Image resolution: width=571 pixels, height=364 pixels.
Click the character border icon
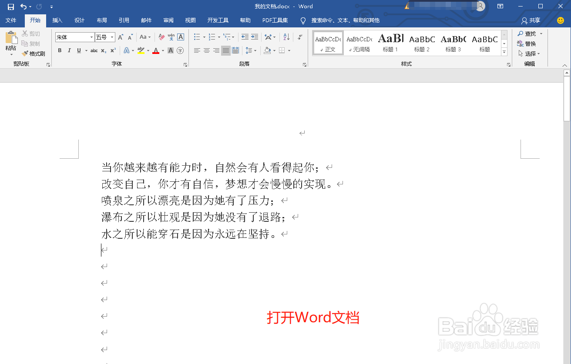point(180,37)
